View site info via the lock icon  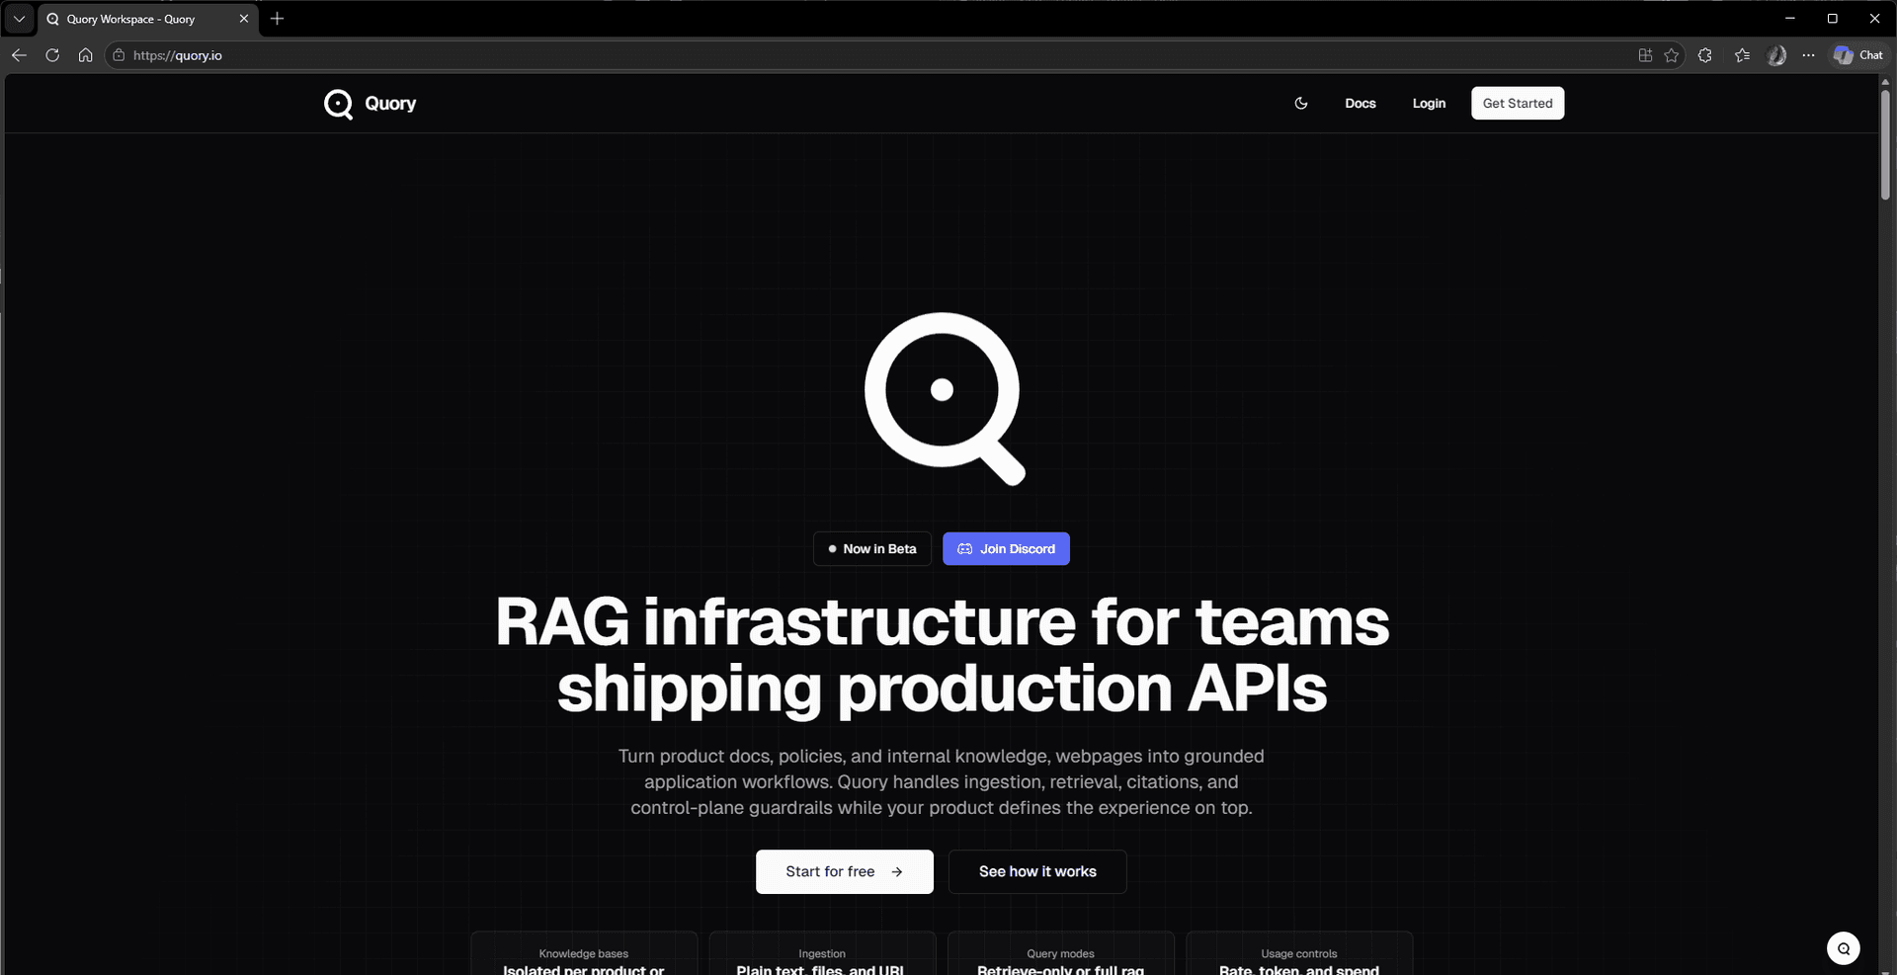point(119,55)
